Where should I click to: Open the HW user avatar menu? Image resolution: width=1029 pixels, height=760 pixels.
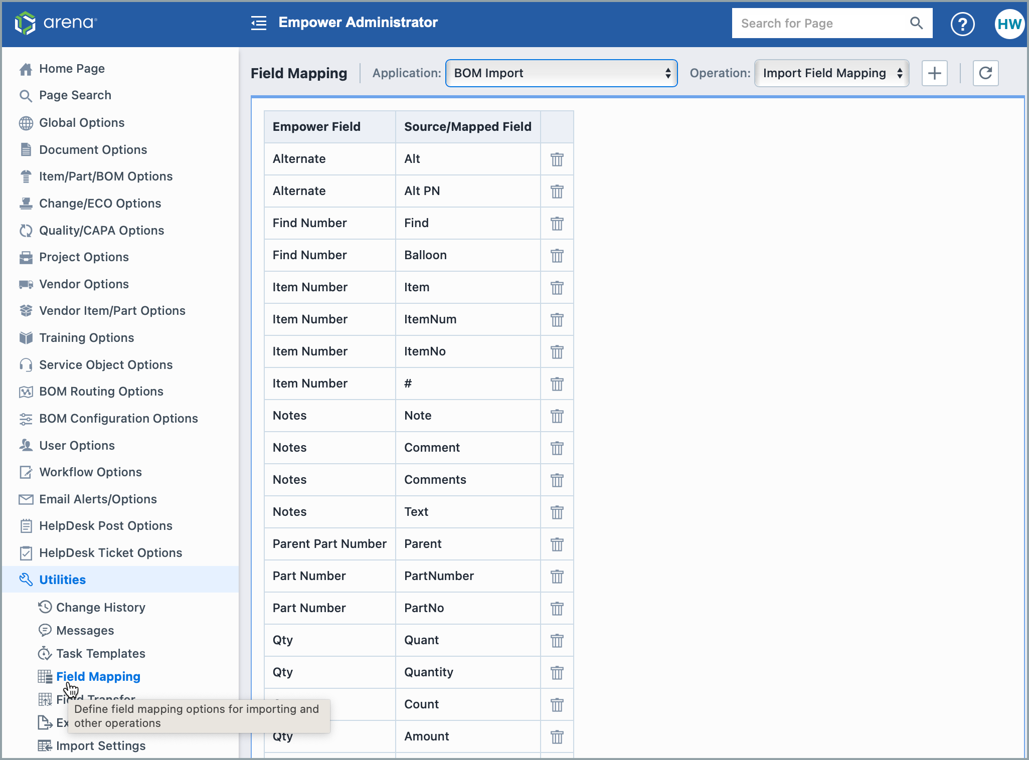(x=1009, y=24)
